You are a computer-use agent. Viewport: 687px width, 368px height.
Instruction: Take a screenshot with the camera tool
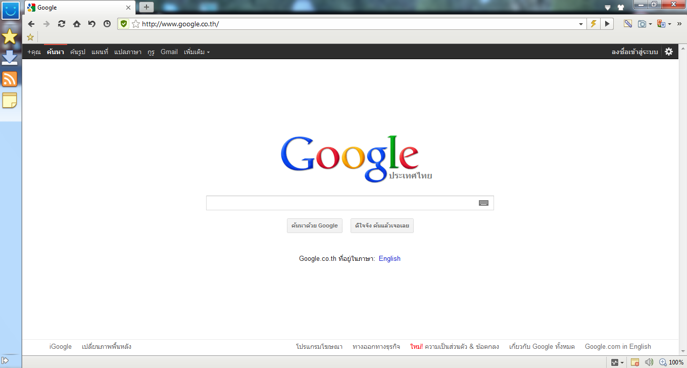pyautogui.click(x=642, y=24)
